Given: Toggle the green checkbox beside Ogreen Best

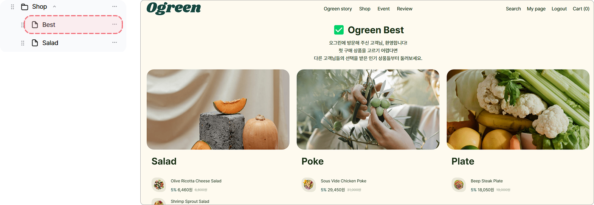Looking at the screenshot, I should (339, 30).
